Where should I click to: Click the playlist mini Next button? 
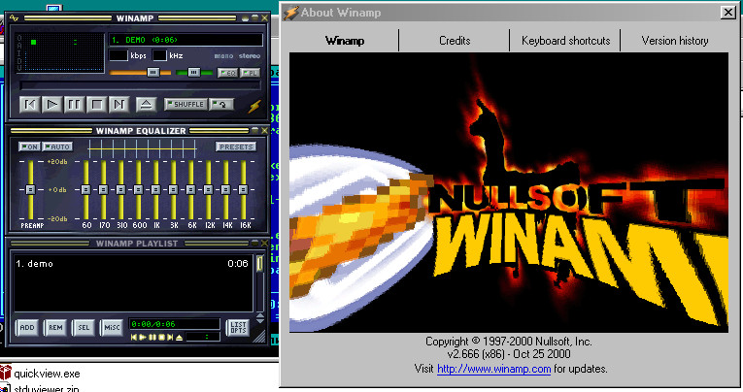coord(170,338)
